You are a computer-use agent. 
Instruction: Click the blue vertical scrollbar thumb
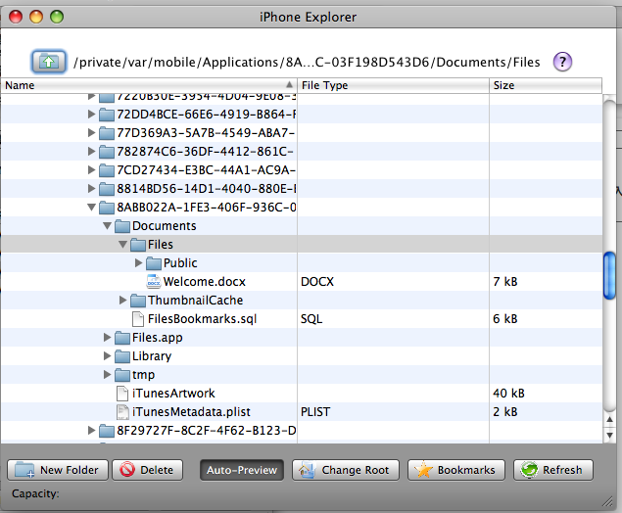coord(609,275)
